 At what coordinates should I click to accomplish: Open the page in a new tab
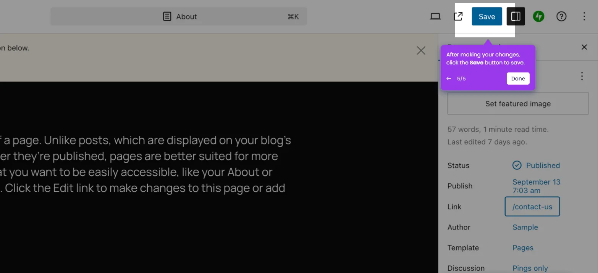[x=458, y=16]
